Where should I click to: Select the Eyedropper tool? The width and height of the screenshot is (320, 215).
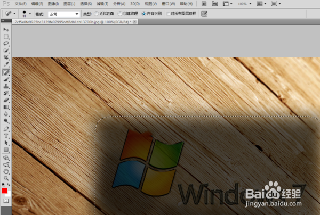tap(6, 64)
